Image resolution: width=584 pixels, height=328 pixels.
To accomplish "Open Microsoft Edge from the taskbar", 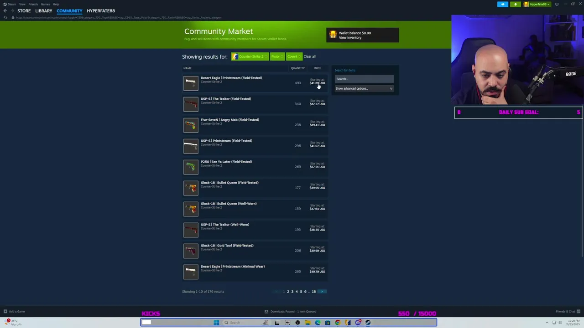I will (318, 323).
